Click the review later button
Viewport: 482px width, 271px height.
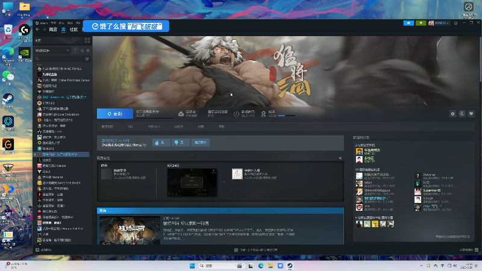pos(201,143)
